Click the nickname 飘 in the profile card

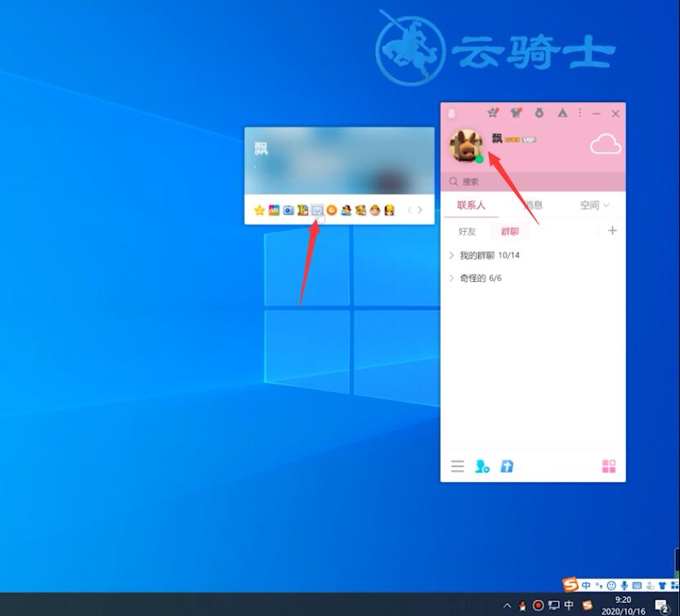pyautogui.click(x=261, y=149)
